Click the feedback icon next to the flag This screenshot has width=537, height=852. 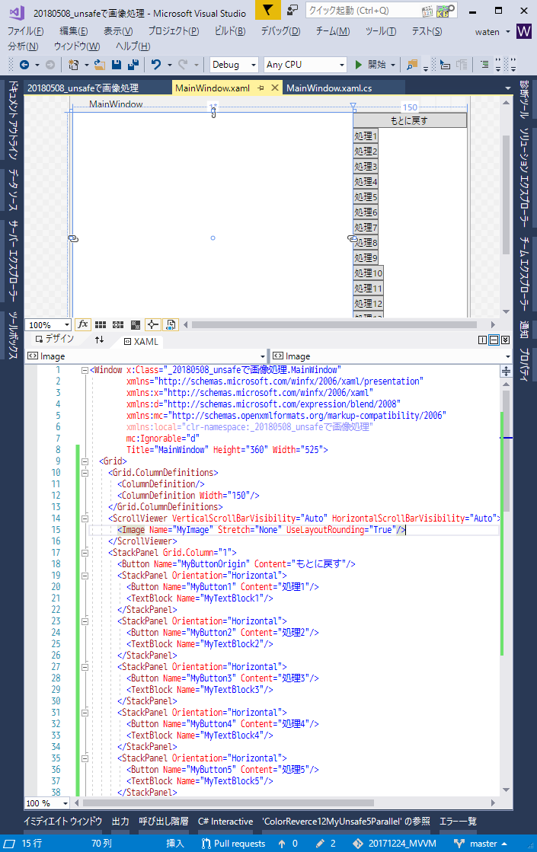[292, 10]
